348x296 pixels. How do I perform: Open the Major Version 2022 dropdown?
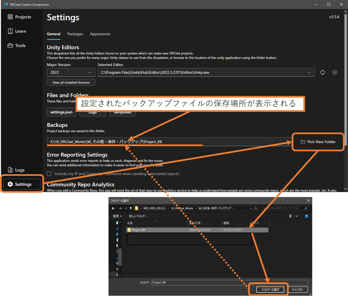71,72
